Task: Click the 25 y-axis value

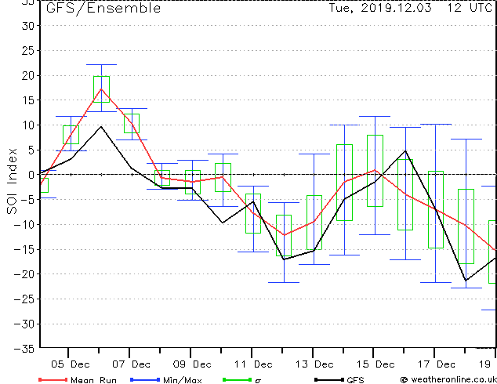Action: pyautogui.click(x=27, y=51)
